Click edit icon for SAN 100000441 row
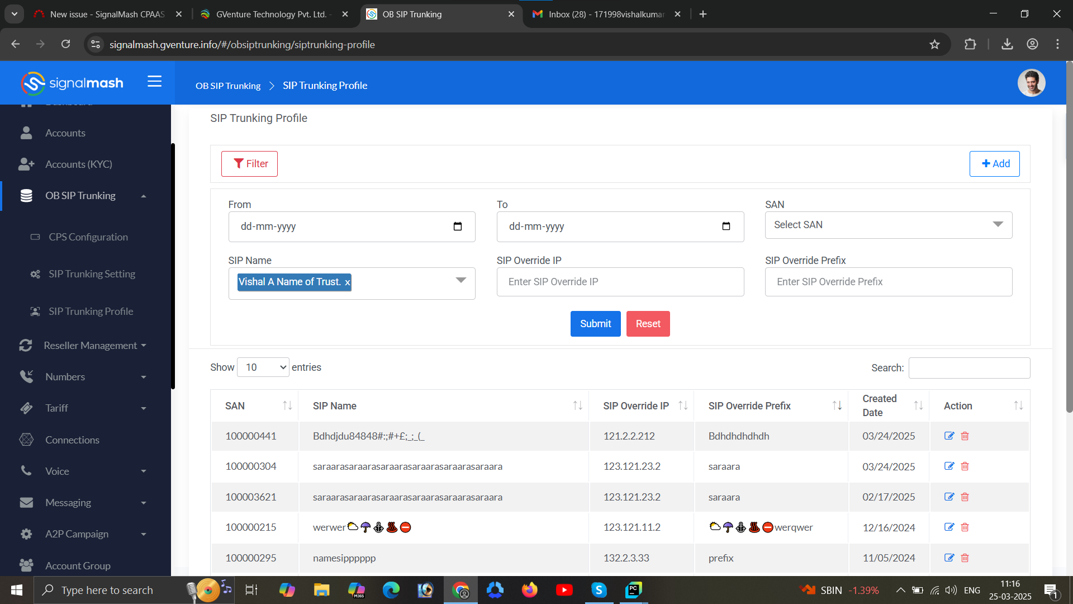The image size is (1073, 604). 949,436
